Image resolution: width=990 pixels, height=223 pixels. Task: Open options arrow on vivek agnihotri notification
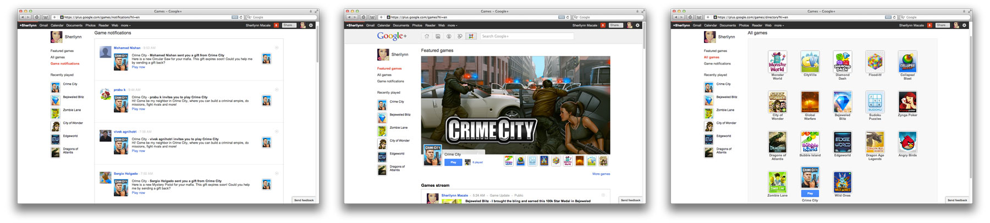(x=277, y=131)
